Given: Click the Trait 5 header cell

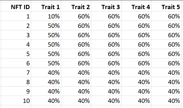Looking at the screenshot, I should (x=171, y=7).
